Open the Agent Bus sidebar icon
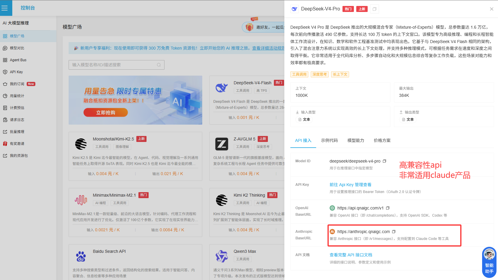Screen dimensions: 498x280 [5, 60]
